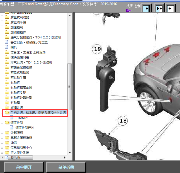Click the door handle part illustration
Screen dimensions: 180x173
[x=106, y=79]
